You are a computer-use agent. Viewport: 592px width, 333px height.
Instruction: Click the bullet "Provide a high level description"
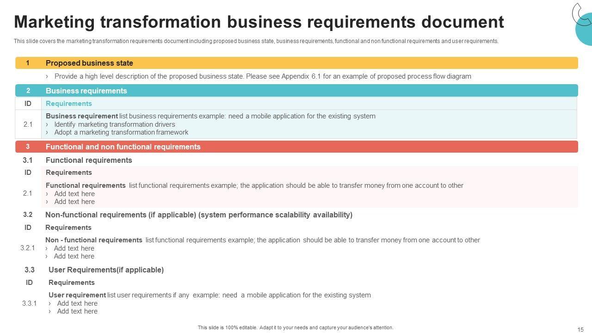[x=263, y=76]
